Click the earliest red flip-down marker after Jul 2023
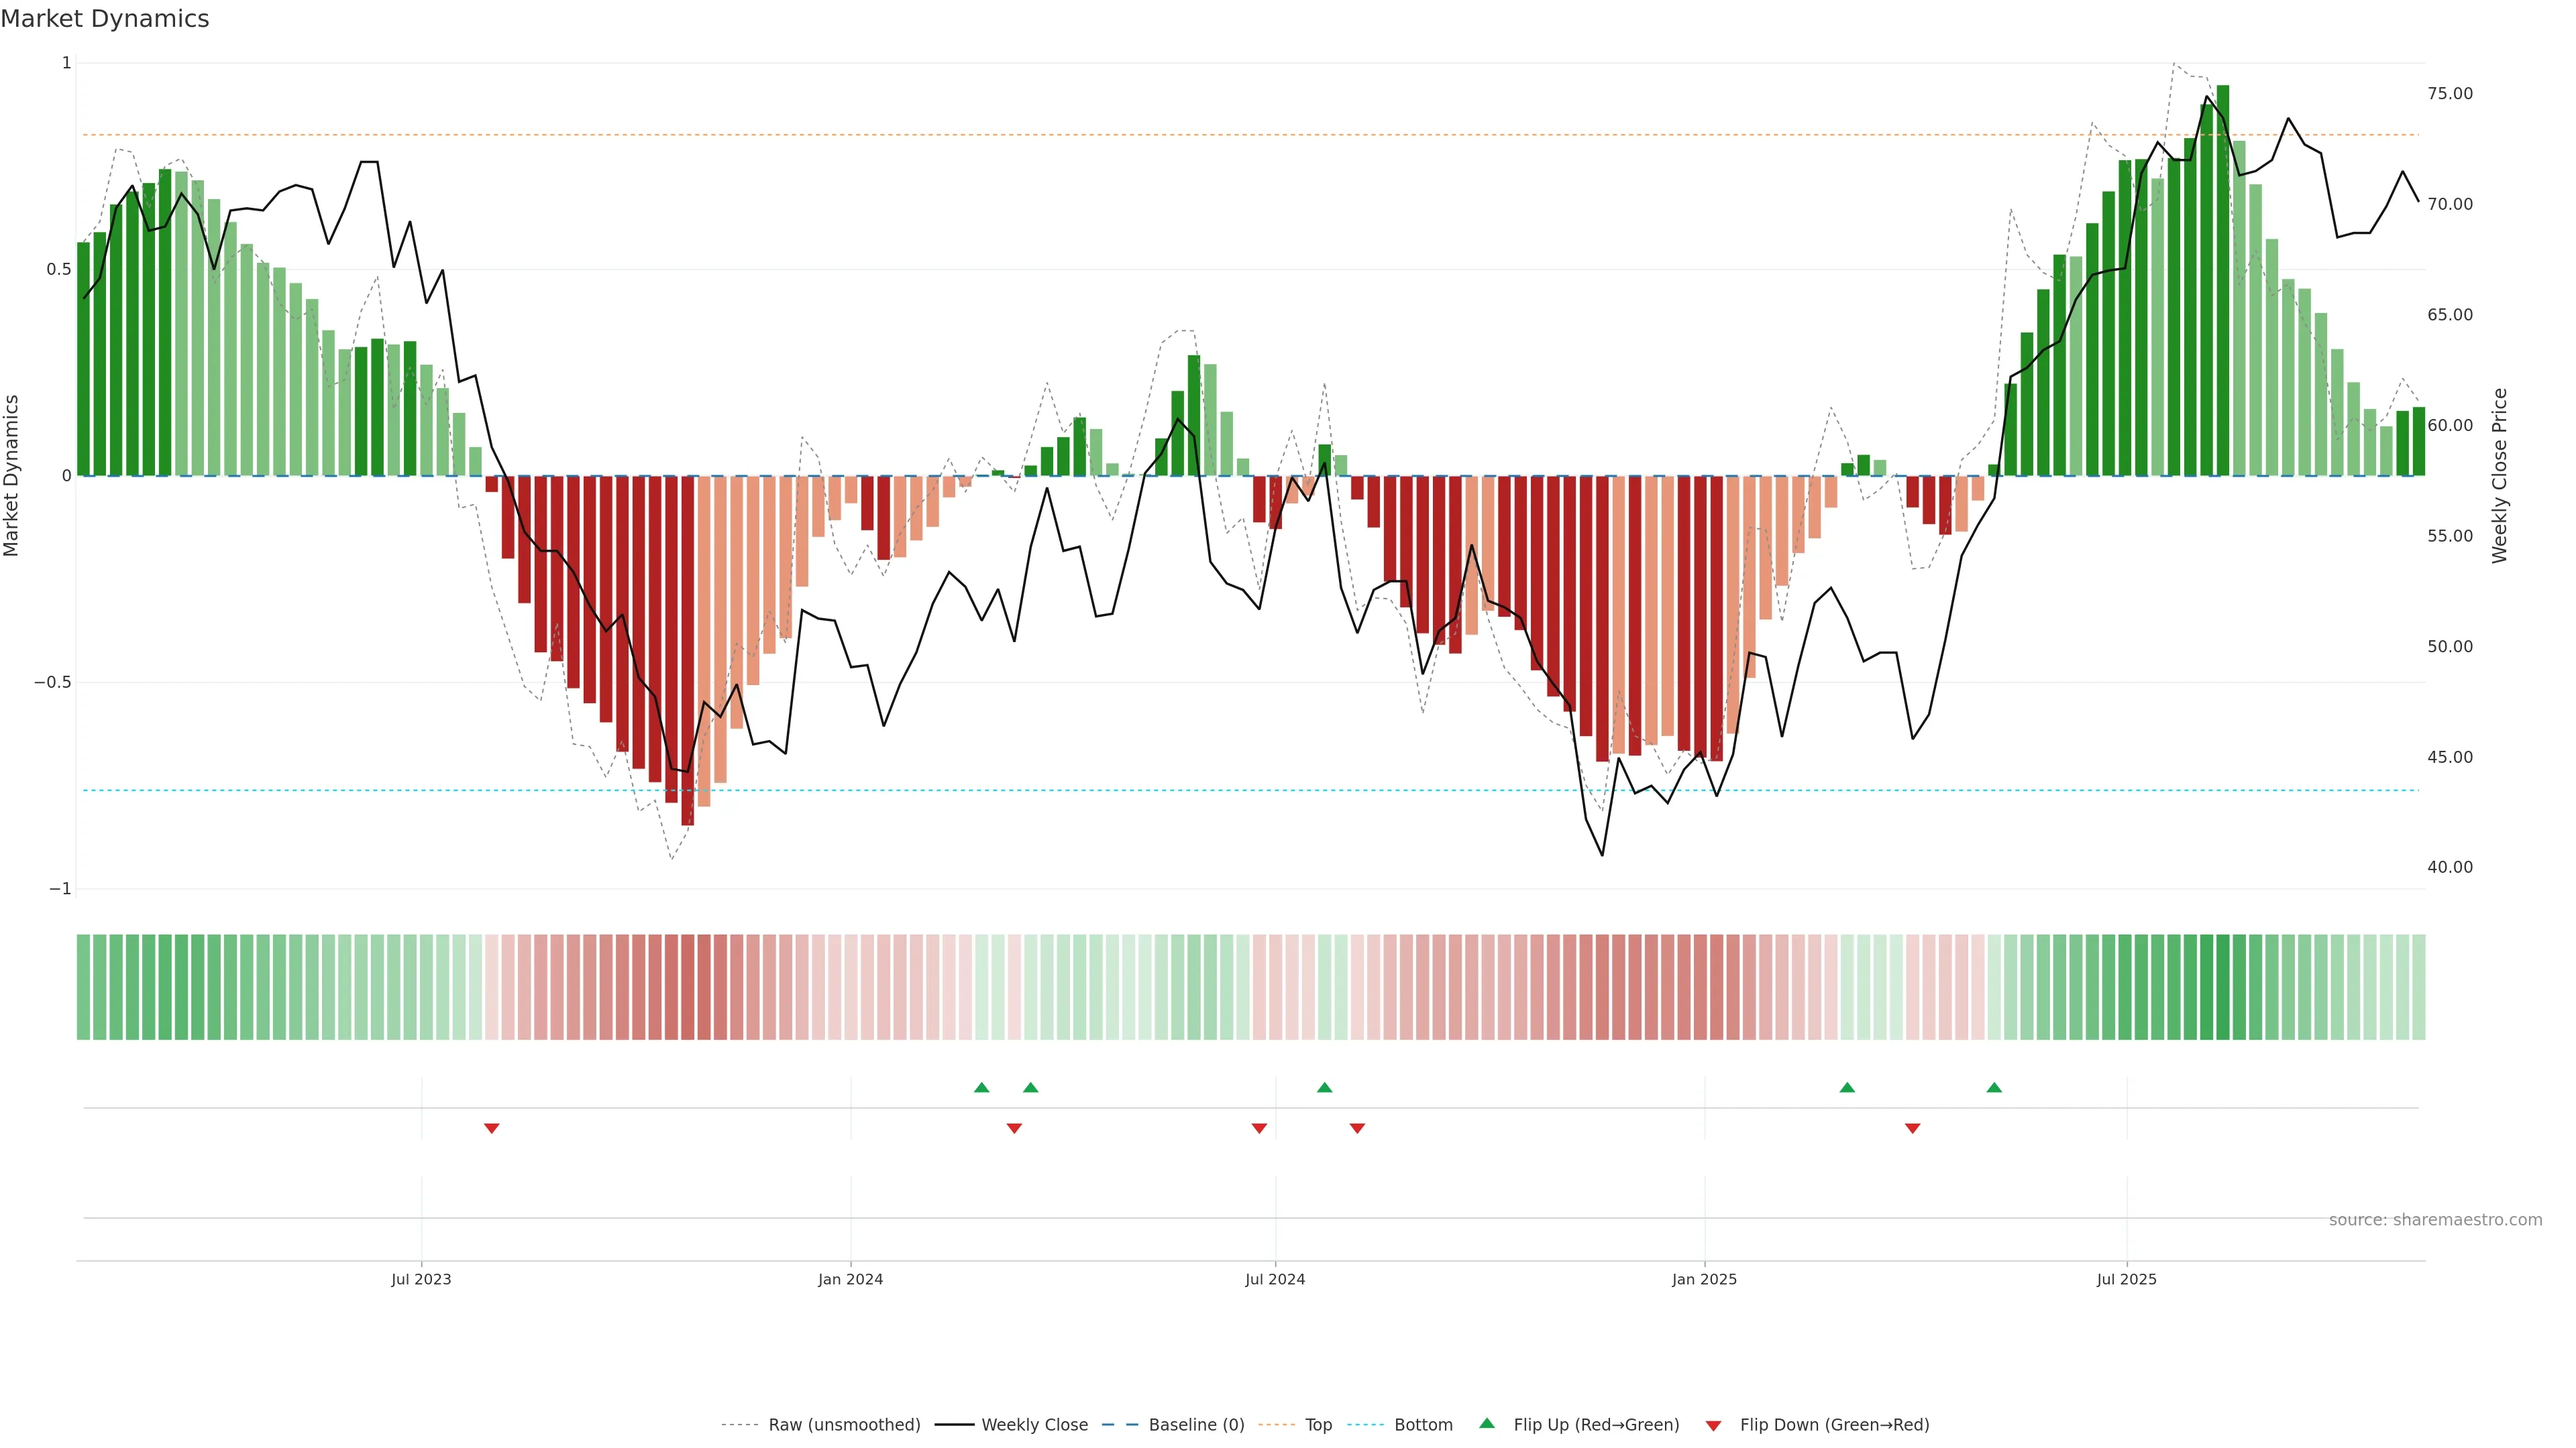 (491, 1128)
